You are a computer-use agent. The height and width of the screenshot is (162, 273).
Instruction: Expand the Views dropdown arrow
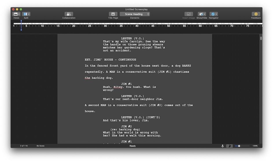19,14
